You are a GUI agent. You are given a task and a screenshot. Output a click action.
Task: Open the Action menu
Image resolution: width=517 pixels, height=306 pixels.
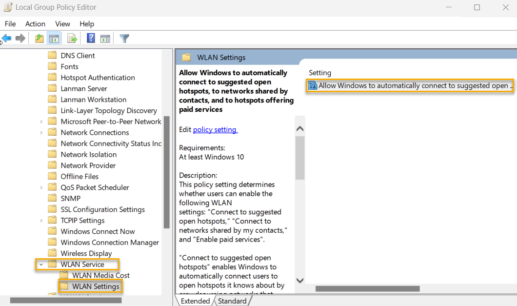tap(35, 23)
